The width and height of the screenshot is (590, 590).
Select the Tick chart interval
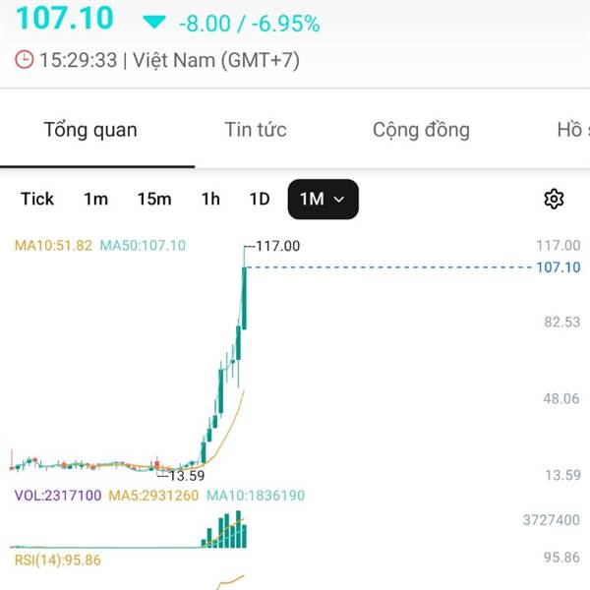[37, 199]
